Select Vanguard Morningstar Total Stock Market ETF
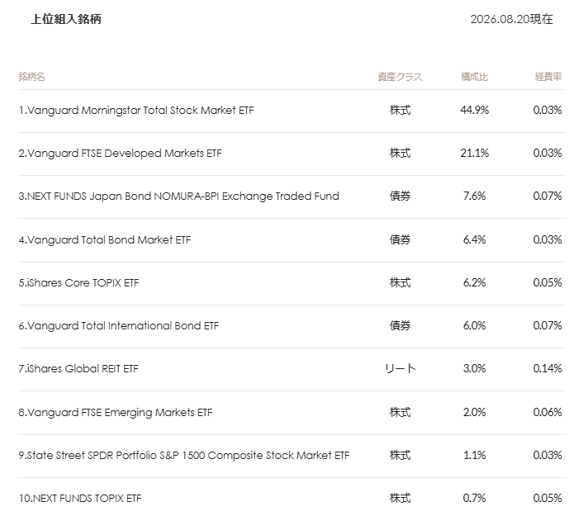 pos(136,111)
